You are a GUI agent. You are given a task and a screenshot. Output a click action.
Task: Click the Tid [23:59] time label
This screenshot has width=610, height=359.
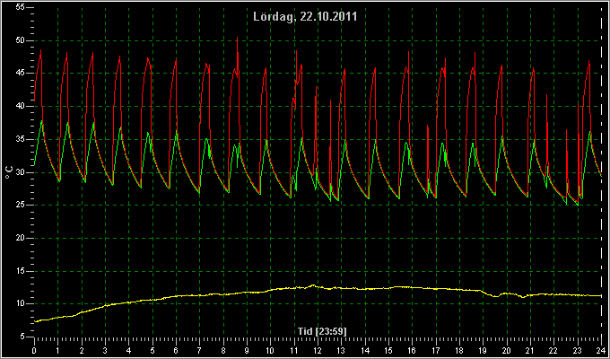tap(322, 331)
